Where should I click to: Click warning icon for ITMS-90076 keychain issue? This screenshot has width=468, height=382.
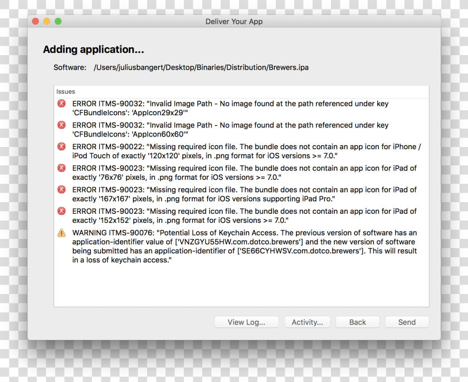61,233
